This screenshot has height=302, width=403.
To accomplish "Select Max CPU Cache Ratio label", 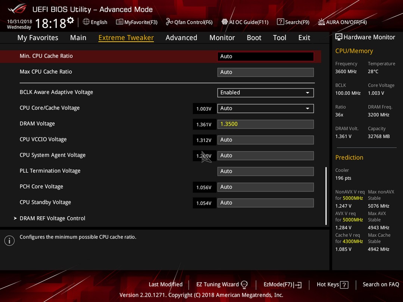I will point(46,72).
